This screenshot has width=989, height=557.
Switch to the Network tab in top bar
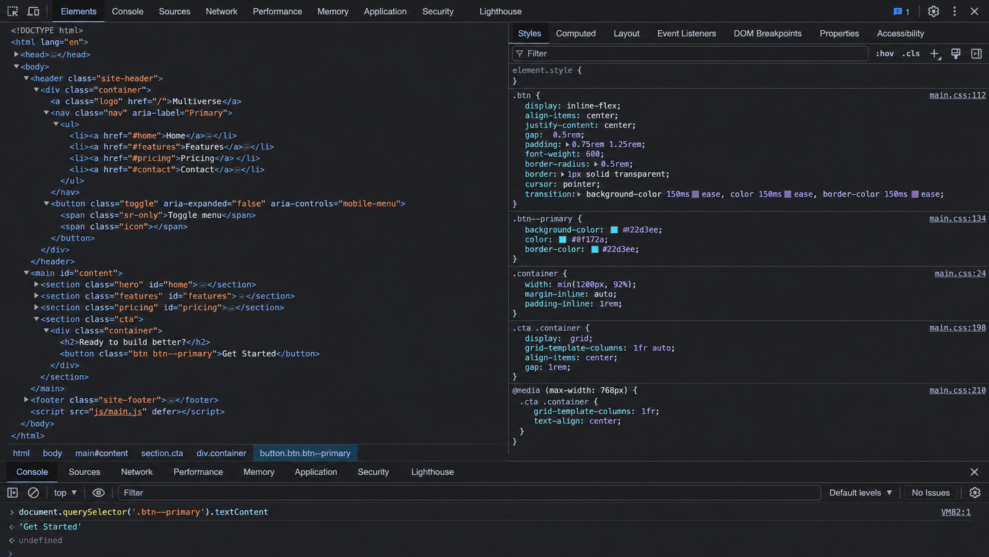pos(221,11)
